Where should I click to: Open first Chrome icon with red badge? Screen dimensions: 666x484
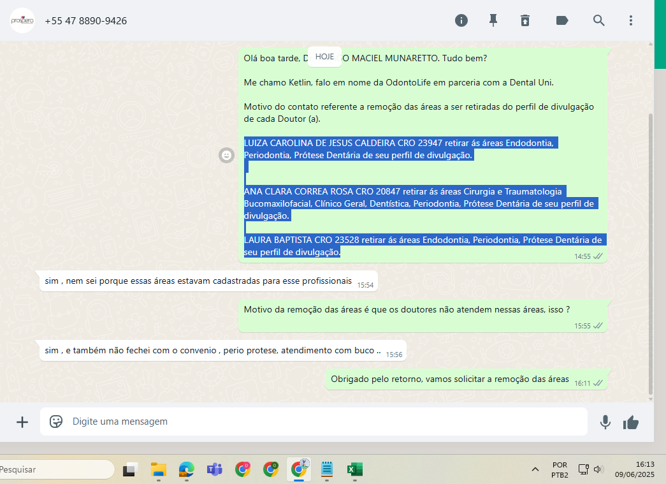pos(243,469)
